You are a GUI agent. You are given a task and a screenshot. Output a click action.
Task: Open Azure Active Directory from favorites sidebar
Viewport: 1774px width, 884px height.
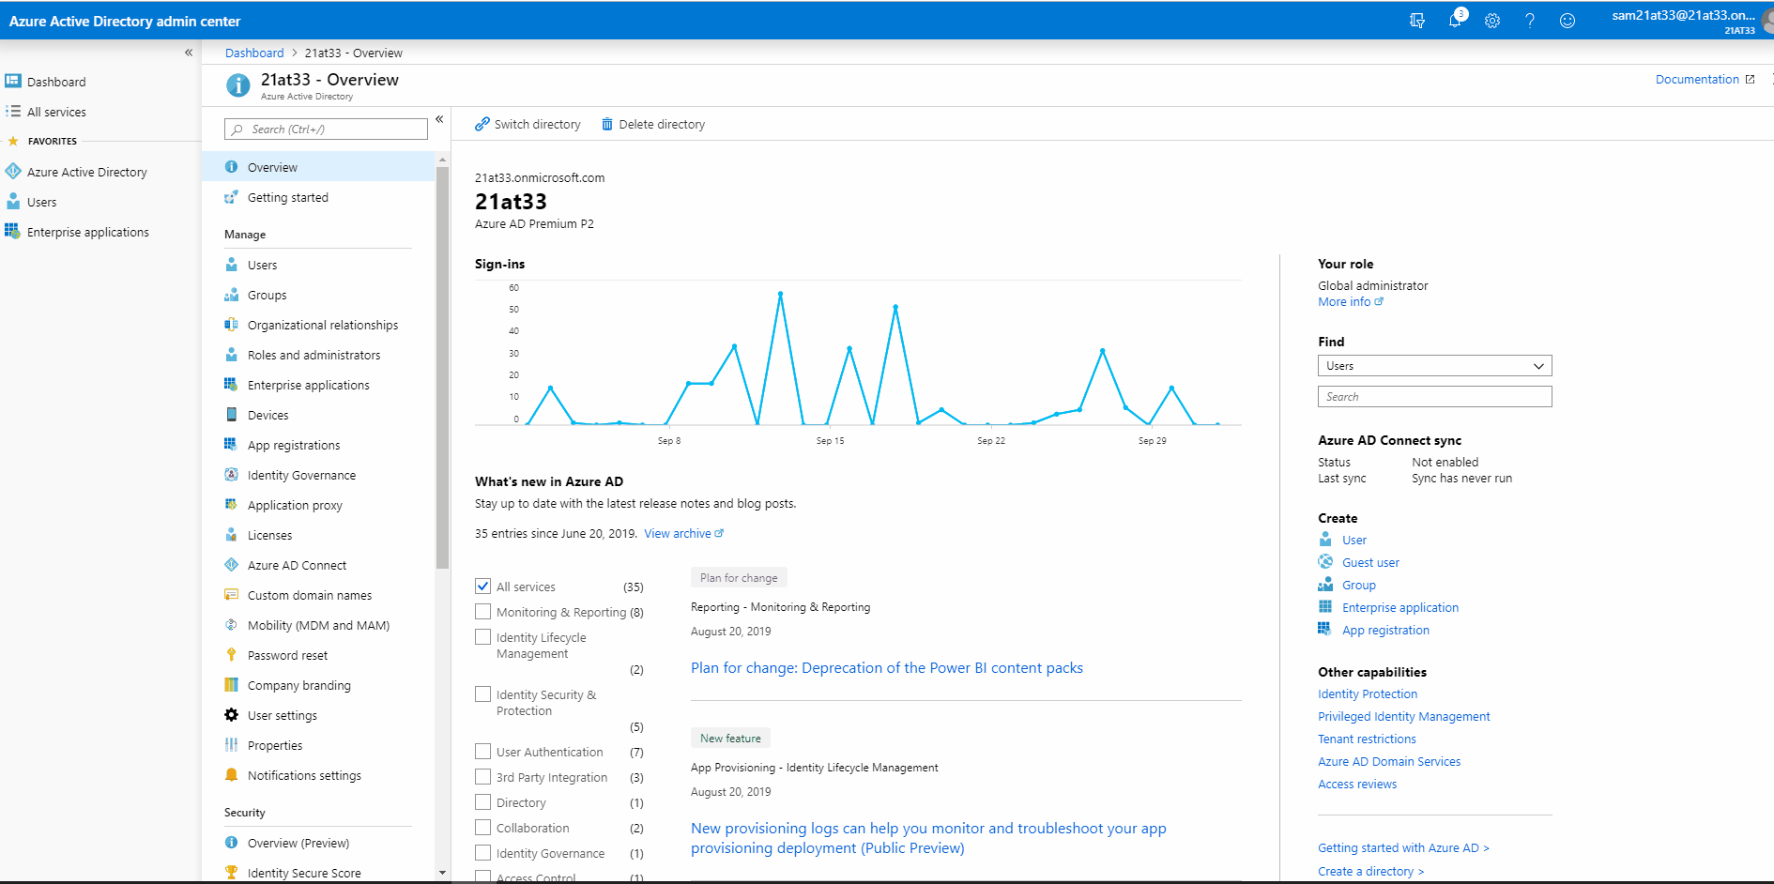[86, 172]
